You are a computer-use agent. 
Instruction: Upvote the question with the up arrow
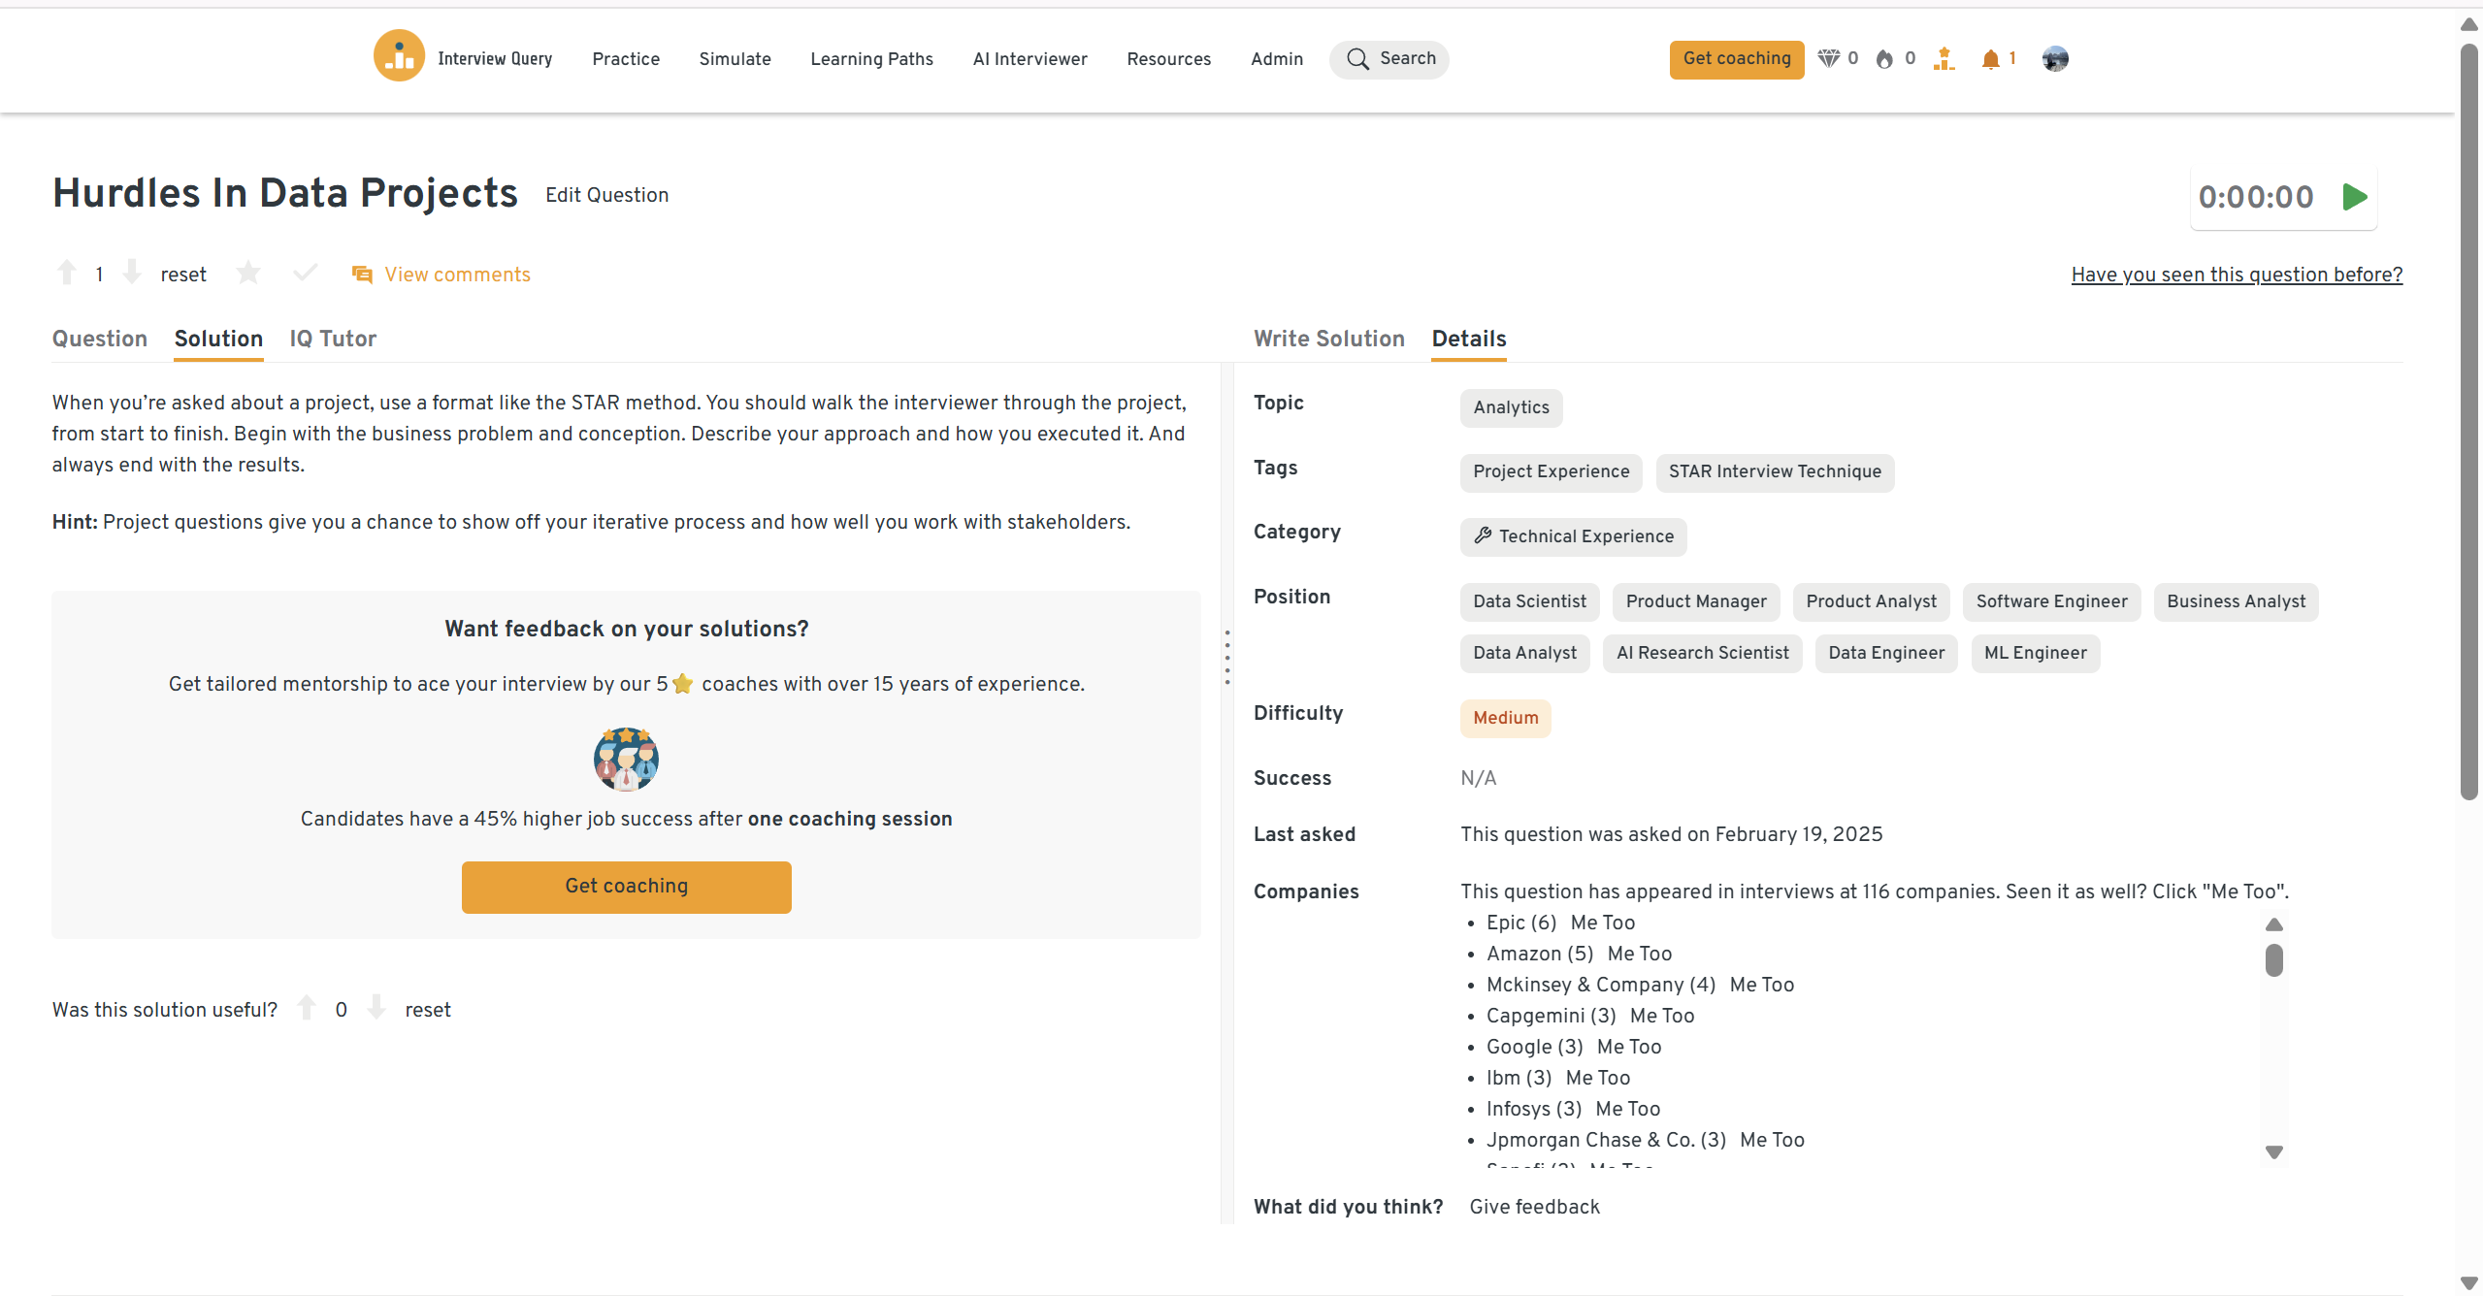(67, 274)
